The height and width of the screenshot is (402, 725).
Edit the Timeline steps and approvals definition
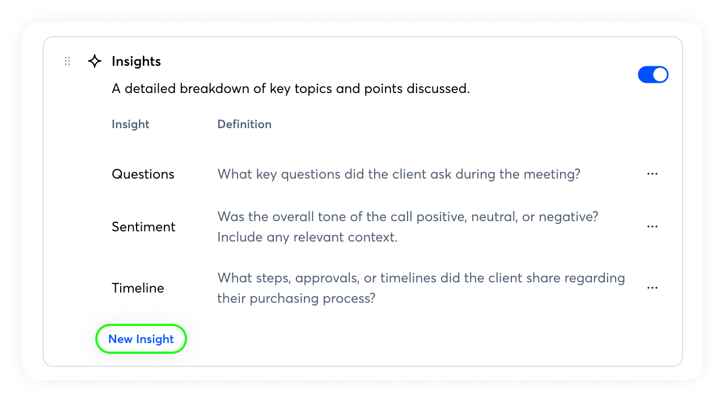pyautogui.click(x=421, y=278)
